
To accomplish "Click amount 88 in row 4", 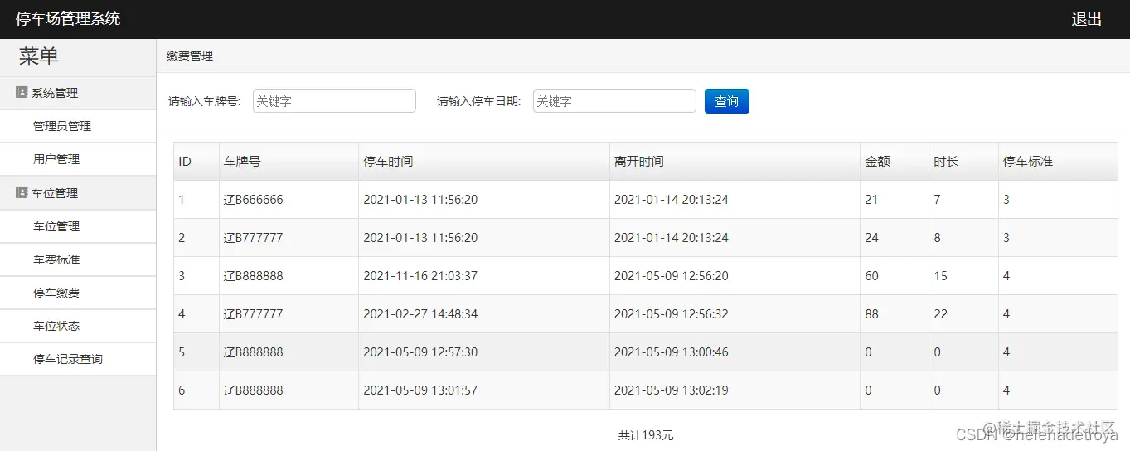I will [x=871, y=314].
